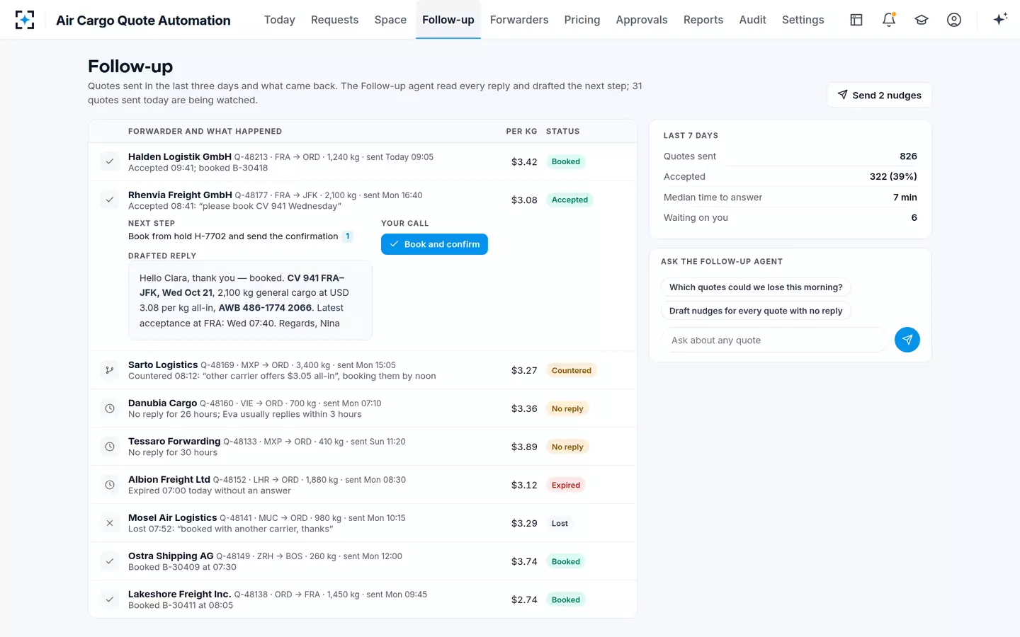Image resolution: width=1020 pixels, height=637 pixels.
Task: Open the user account icon
Action: [x=954, y=20]
